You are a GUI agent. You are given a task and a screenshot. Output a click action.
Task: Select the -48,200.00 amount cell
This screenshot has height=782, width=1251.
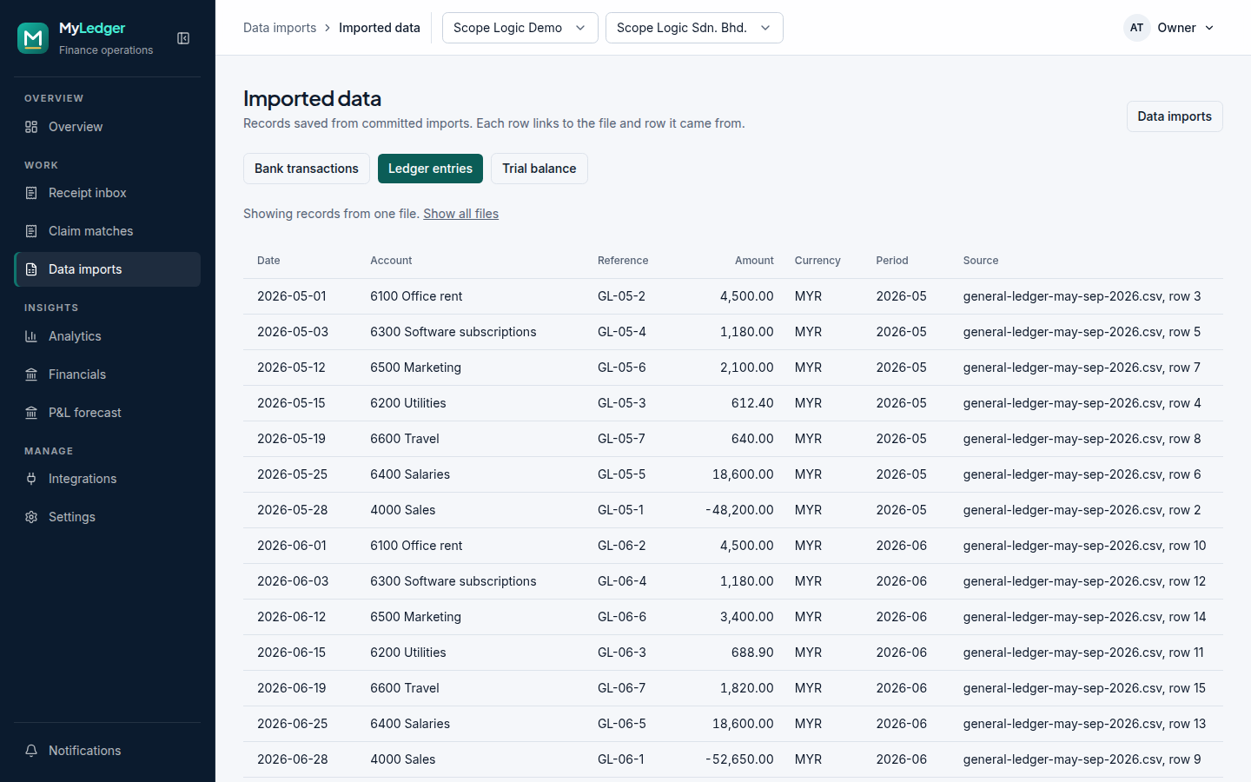coord(739,510)
